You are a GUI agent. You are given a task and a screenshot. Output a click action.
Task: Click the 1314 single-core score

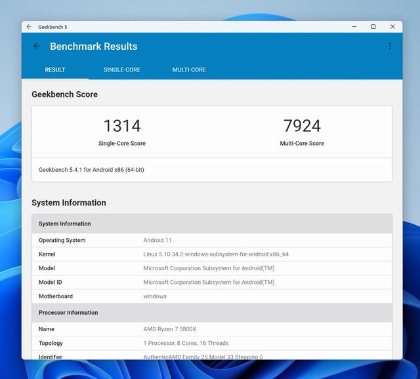click(122, 126)
